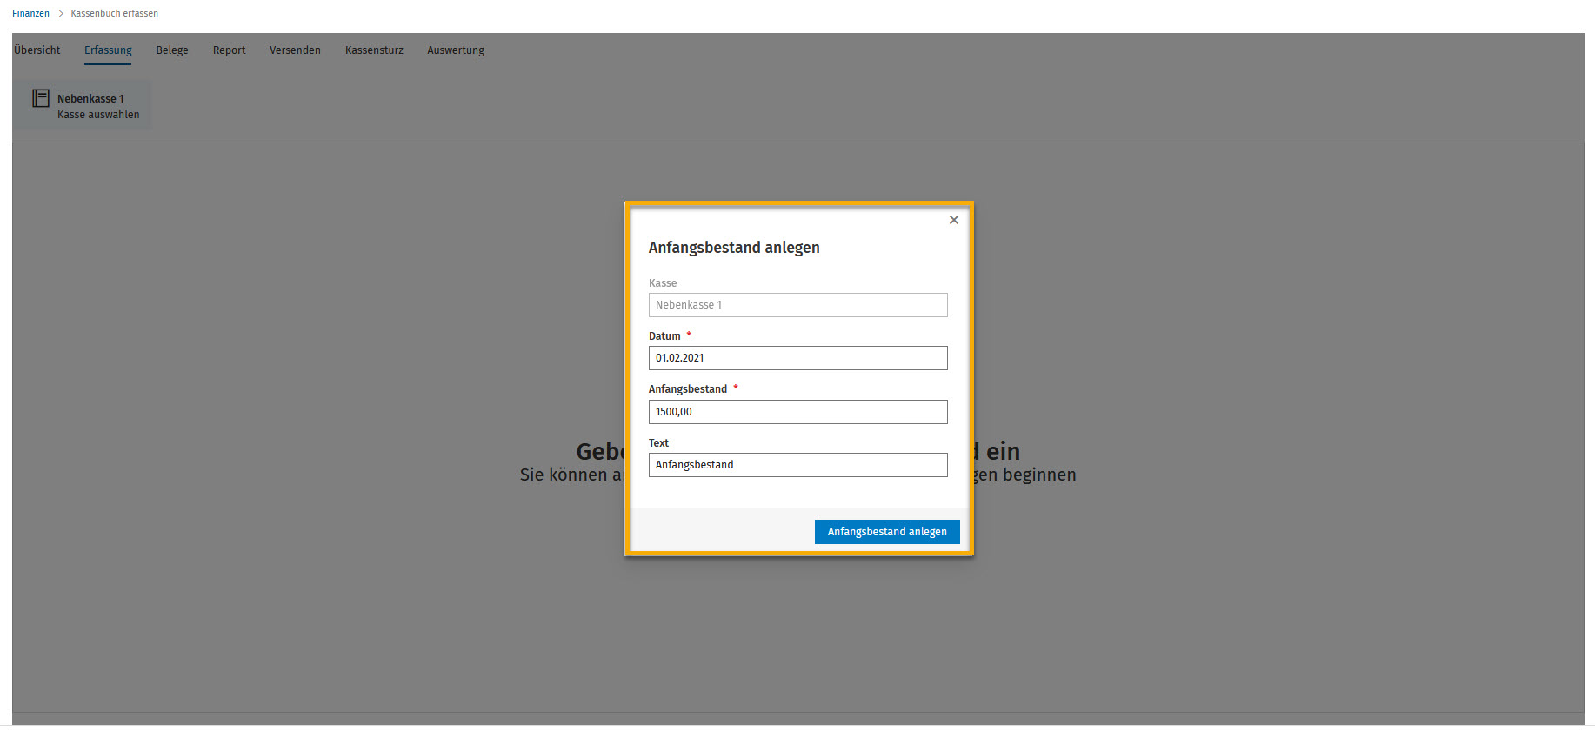Image resolution: width=1595 pixels, height=737 pixels.
Task: Go to the Report tab
Action: (230, 50)
